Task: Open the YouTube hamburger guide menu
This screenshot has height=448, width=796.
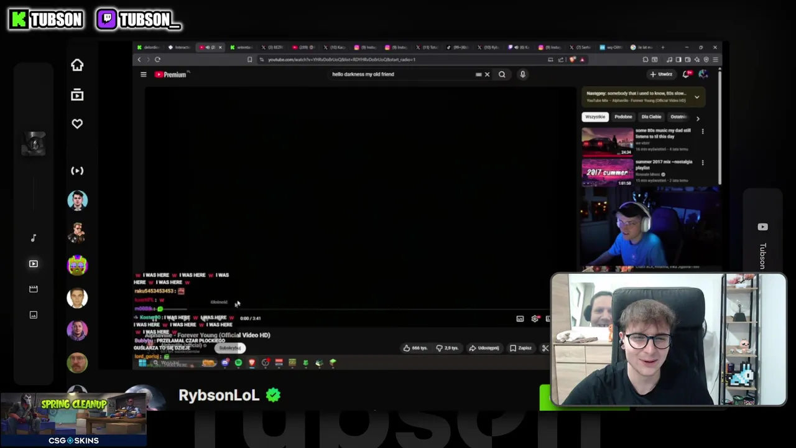Action: [143, 75]
